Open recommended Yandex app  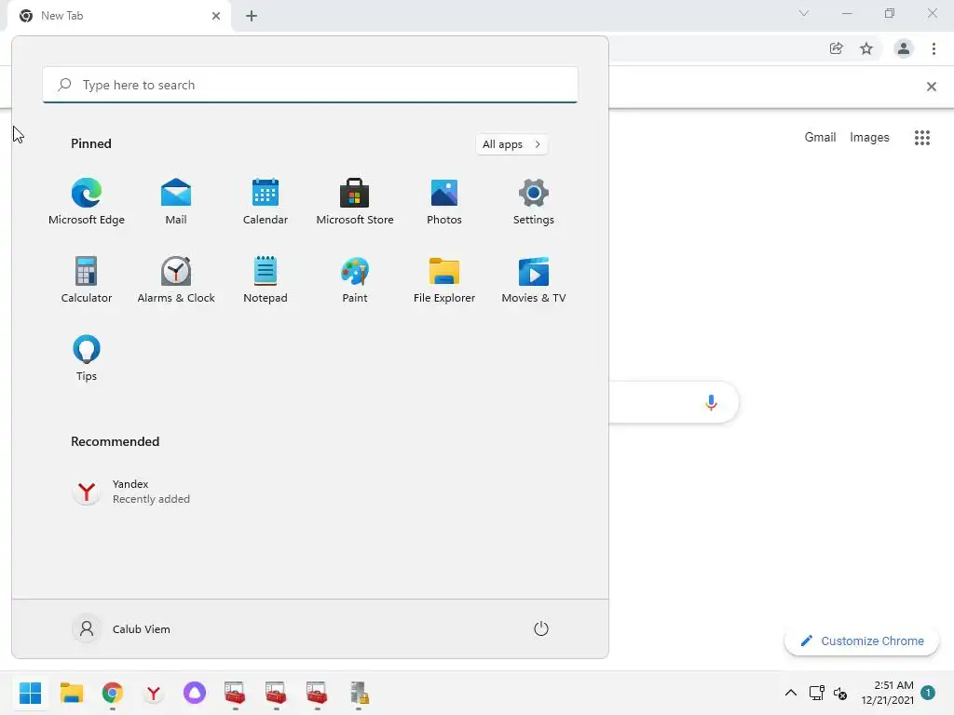pyautogui.click(x=131, y=492)
